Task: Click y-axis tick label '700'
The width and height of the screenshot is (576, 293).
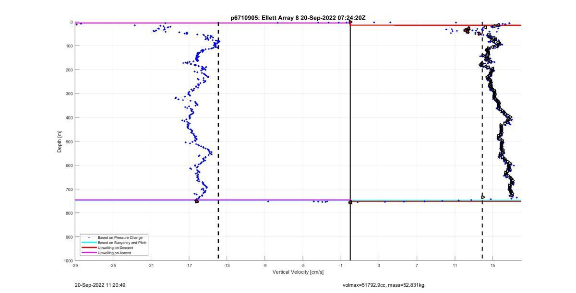Action: click(69, 189)
